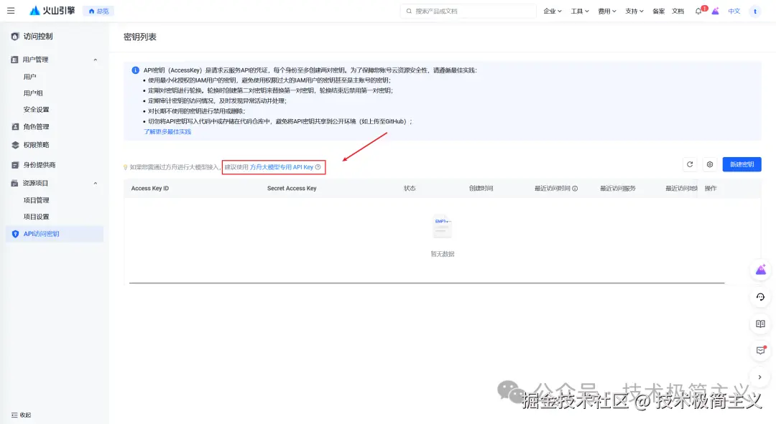The image size is (776, 424).
Task: Click the 用户管理 sidebar icon
Action: [14, 60]
